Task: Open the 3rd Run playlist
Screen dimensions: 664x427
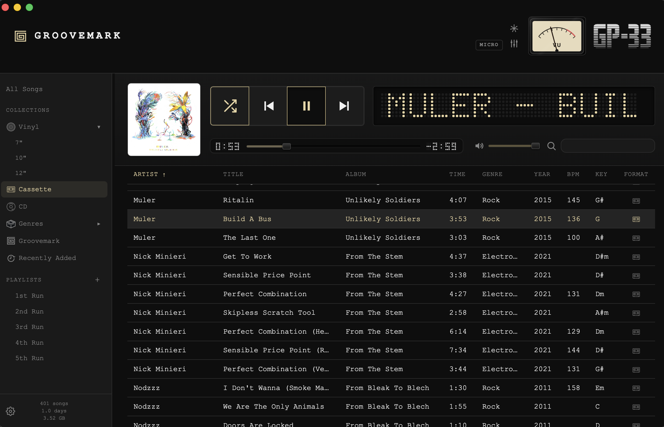Action: (x=29, y=327)
